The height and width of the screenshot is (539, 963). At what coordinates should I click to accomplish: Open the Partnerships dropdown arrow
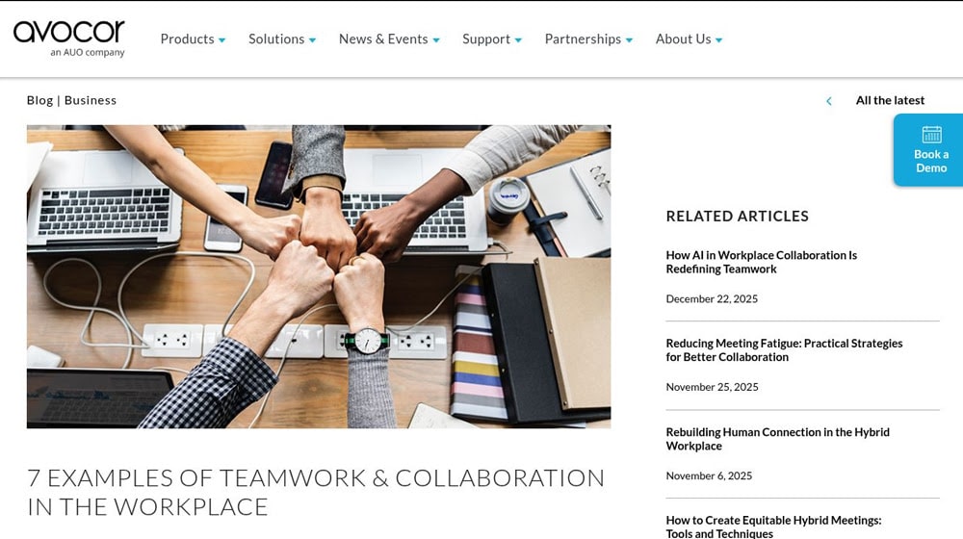(629, 39)
